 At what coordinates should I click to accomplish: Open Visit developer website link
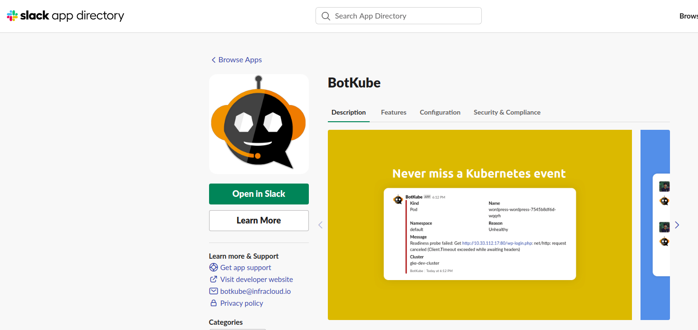[x=257, y=280]
